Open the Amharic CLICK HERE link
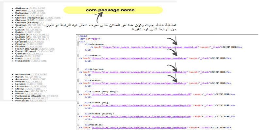This screenshot has height=130, width=261. click(36, 11)
